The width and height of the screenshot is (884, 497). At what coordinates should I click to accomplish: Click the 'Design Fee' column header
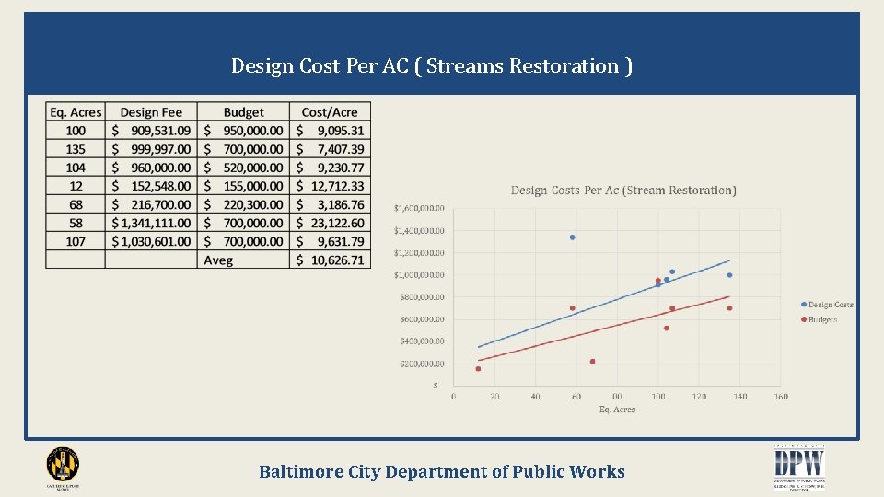(x=151, y=111)
